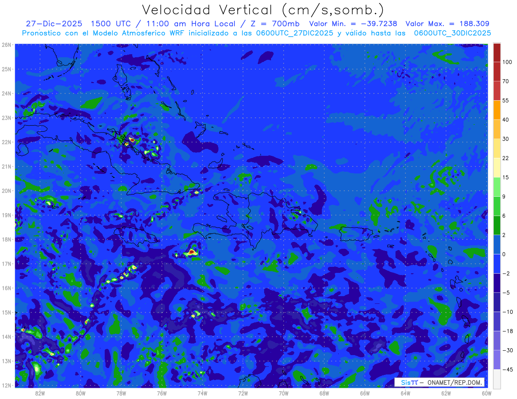Pick the green swatch between 6 and 9

click(x=497, y=206)
